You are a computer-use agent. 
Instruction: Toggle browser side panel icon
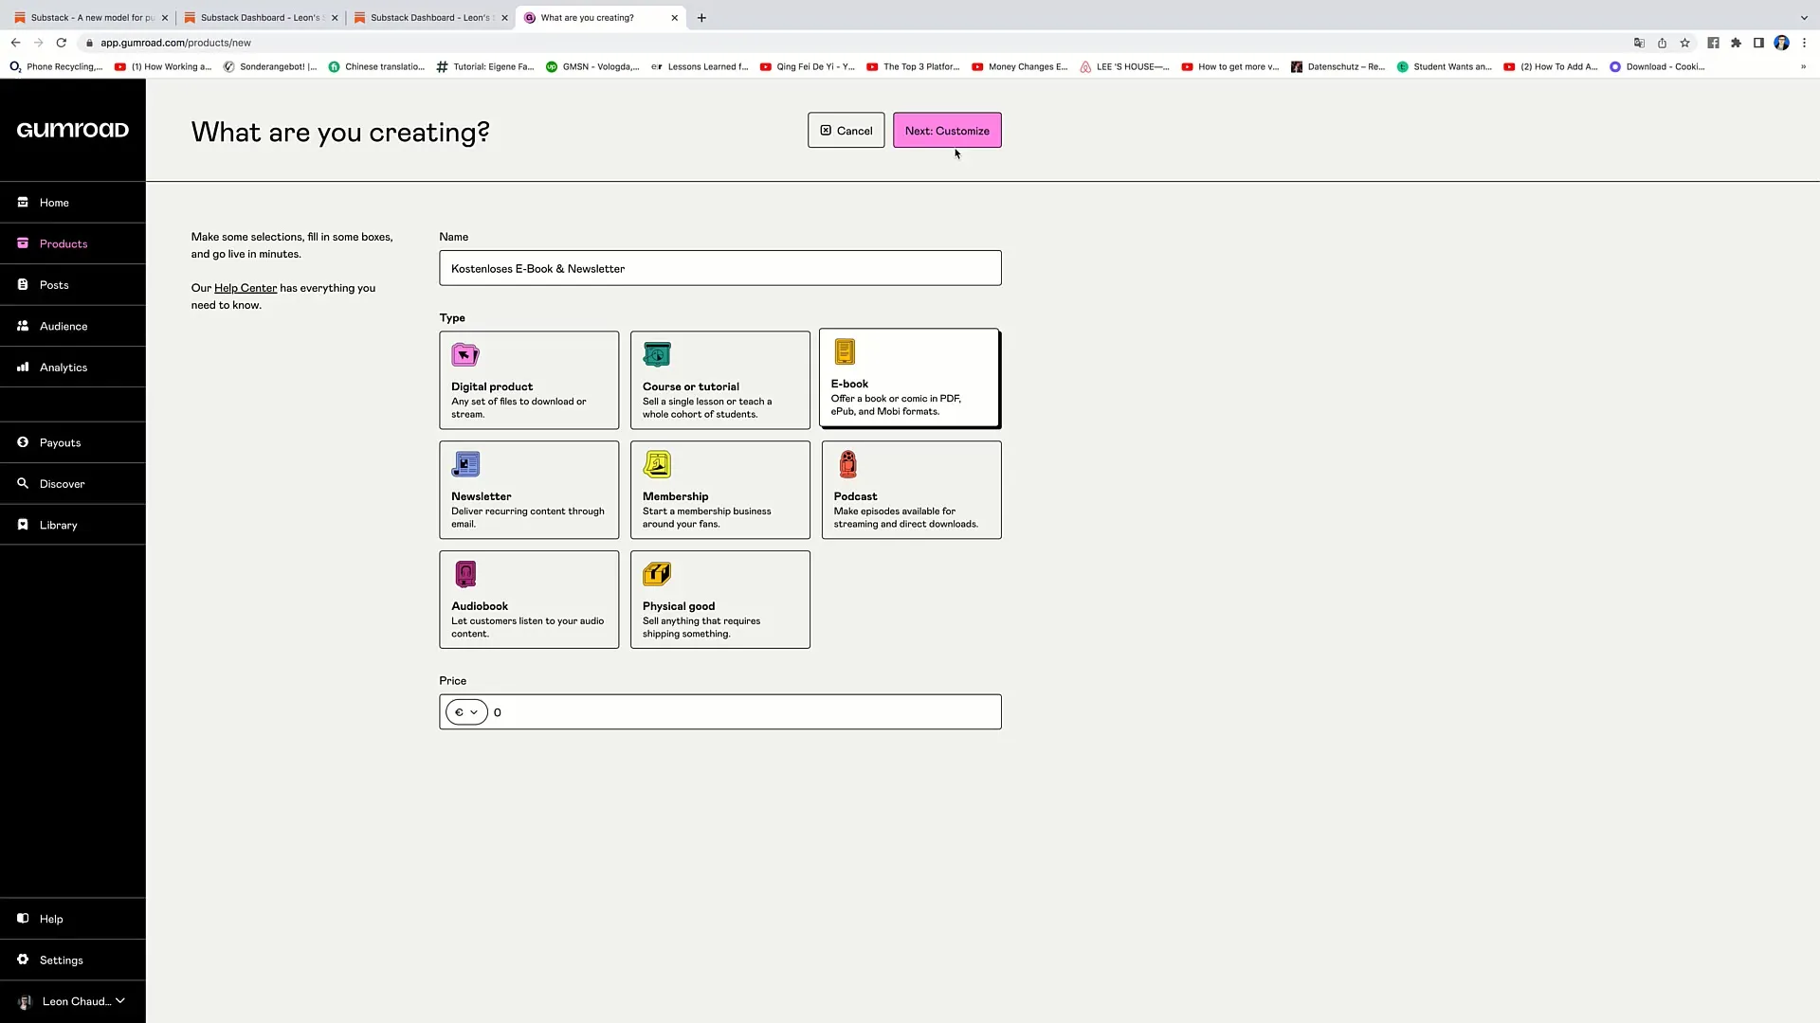[x=1758, y=43]
